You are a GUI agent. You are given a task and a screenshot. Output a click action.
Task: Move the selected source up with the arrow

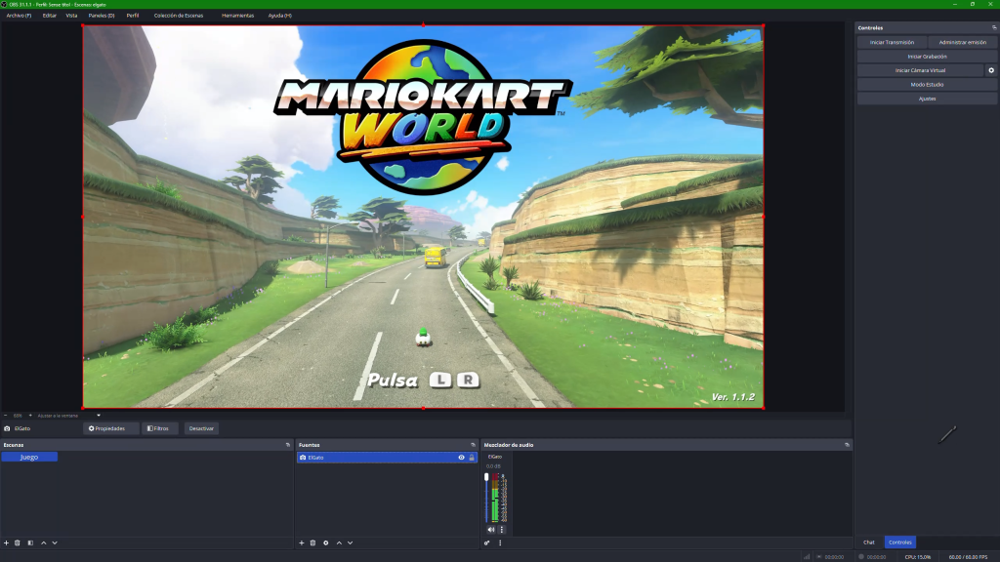tap(338, 542)
